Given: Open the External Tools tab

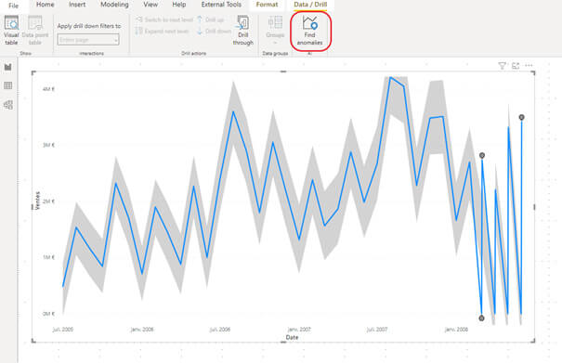Looking at the screenshot, I should point(221,5).
